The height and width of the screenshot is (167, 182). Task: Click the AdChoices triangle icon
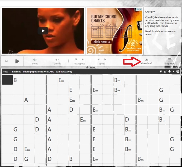pos(138,9)
